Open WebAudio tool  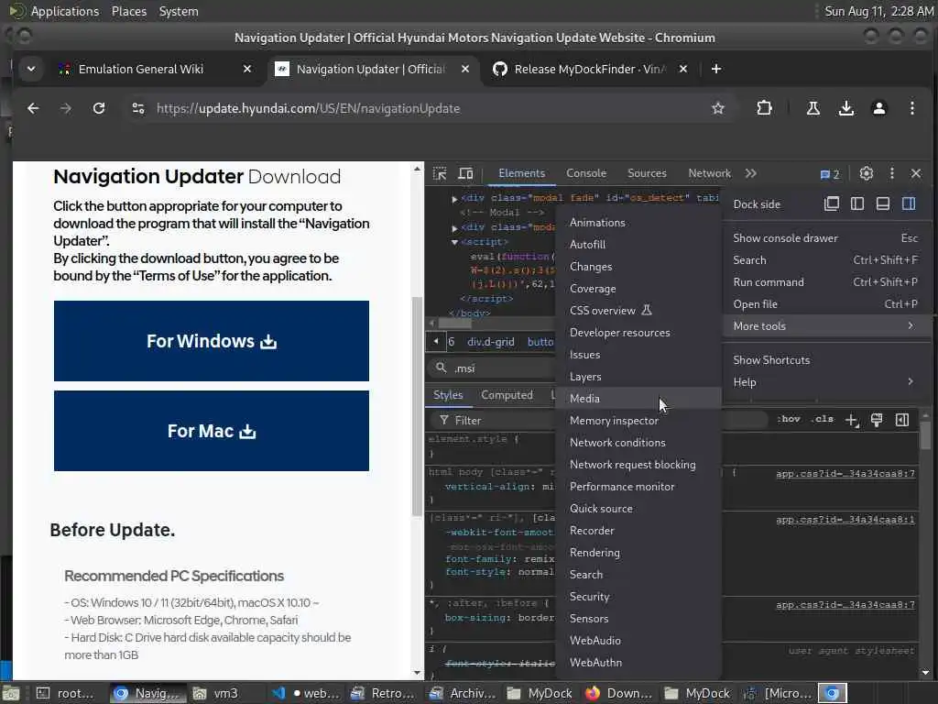[638, 641]
